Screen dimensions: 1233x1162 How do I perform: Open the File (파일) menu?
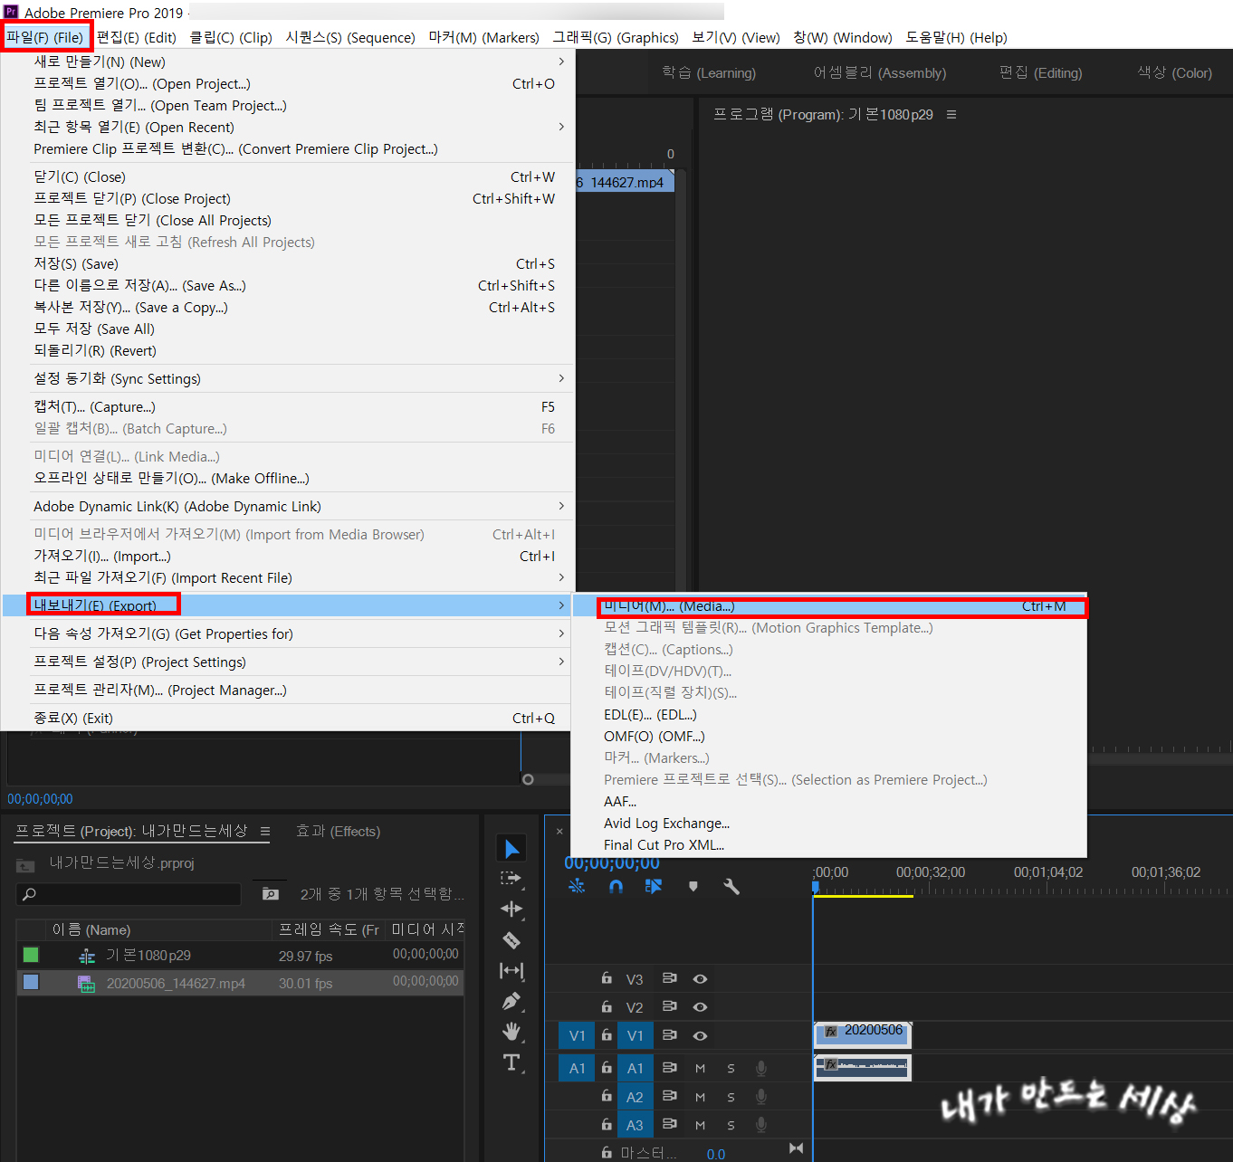click(45, 37)
